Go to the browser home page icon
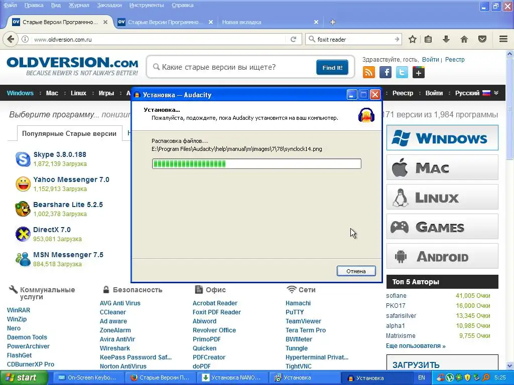Image resolution: width=514 pixels, height=385 pixels. (x=464, y=39)
